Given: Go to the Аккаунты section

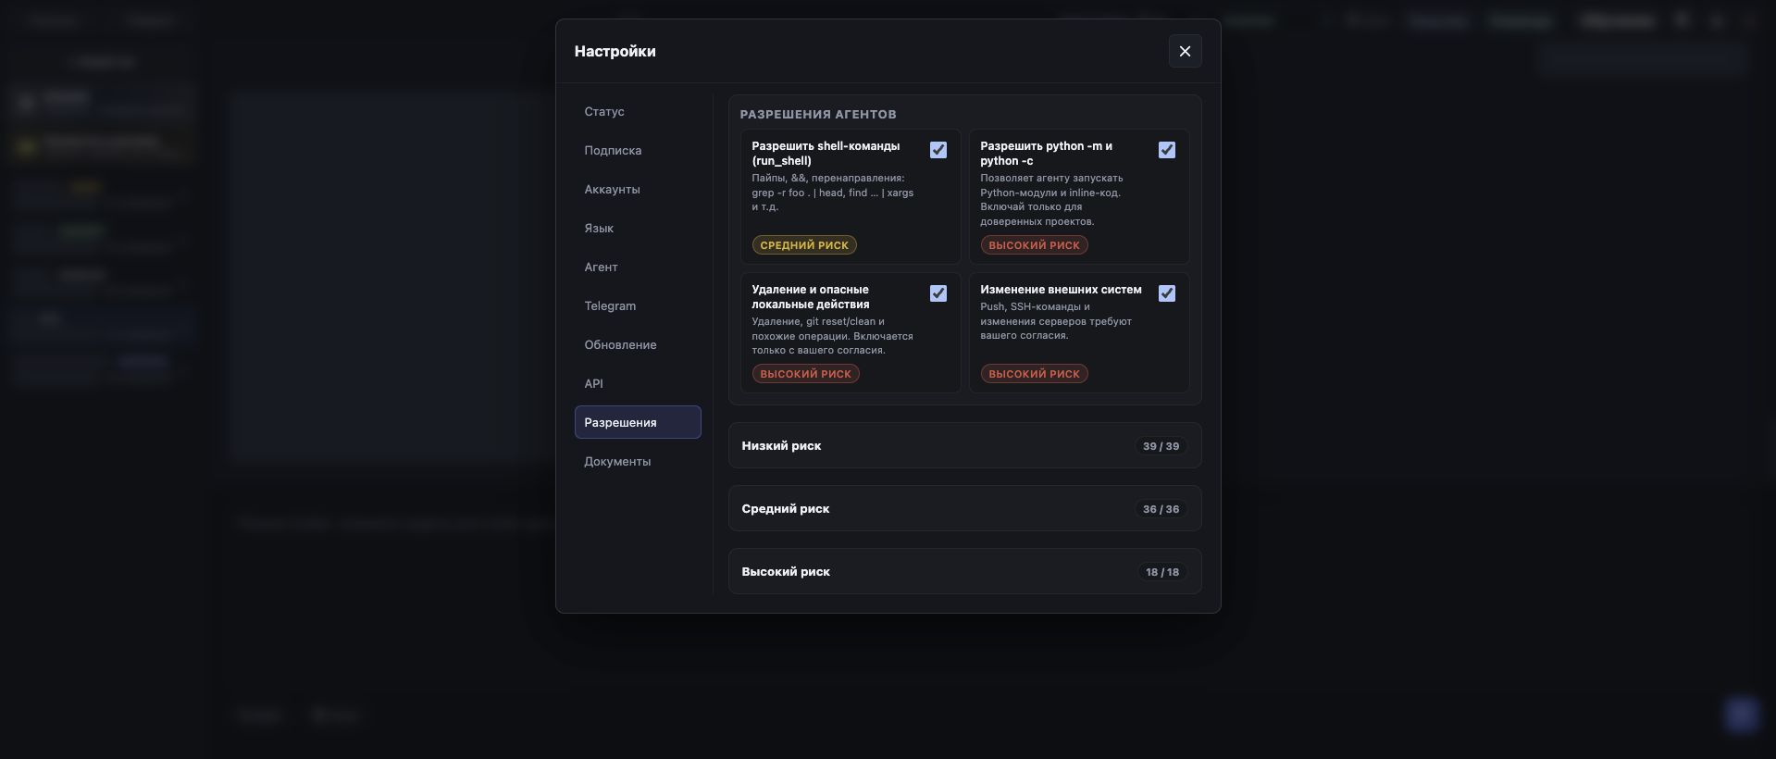Looking at the screenshot, I should [x=638, y=189].
